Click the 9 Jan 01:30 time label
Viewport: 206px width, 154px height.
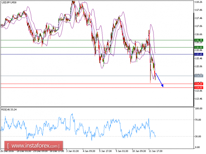click(122, 151)
